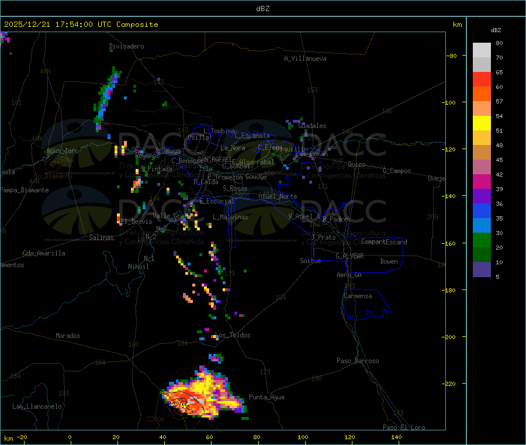526x445 pixels.
Task: Select the green 20-30 dBZ legend swatch
Action: (482, 240)
